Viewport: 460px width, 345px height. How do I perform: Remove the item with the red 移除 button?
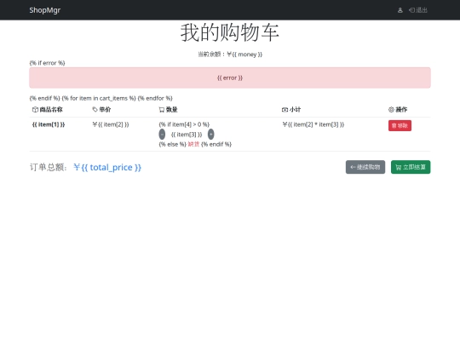[400, 125]
